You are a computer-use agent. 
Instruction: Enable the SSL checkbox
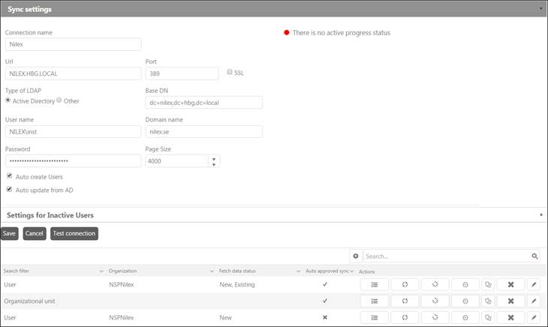(x=230, y=73)
